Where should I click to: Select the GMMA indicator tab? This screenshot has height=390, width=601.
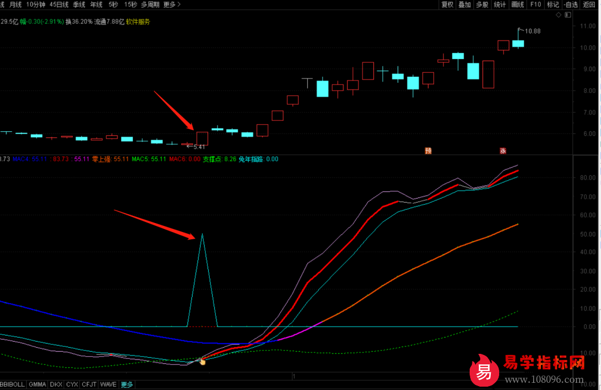[37, 384]
